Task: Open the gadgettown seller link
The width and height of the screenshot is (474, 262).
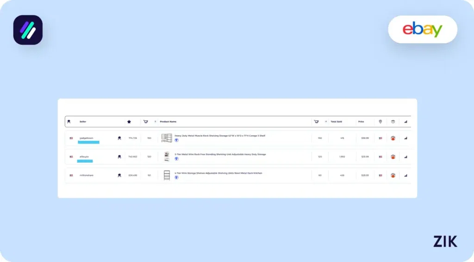Action: (x=86, y=138)
